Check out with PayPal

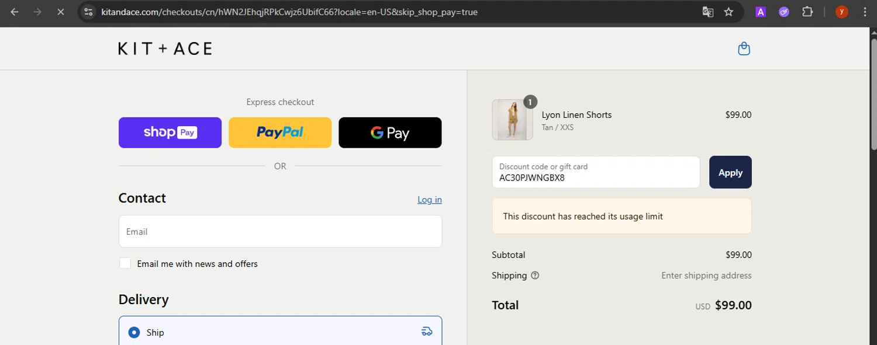tap(280, 133)
